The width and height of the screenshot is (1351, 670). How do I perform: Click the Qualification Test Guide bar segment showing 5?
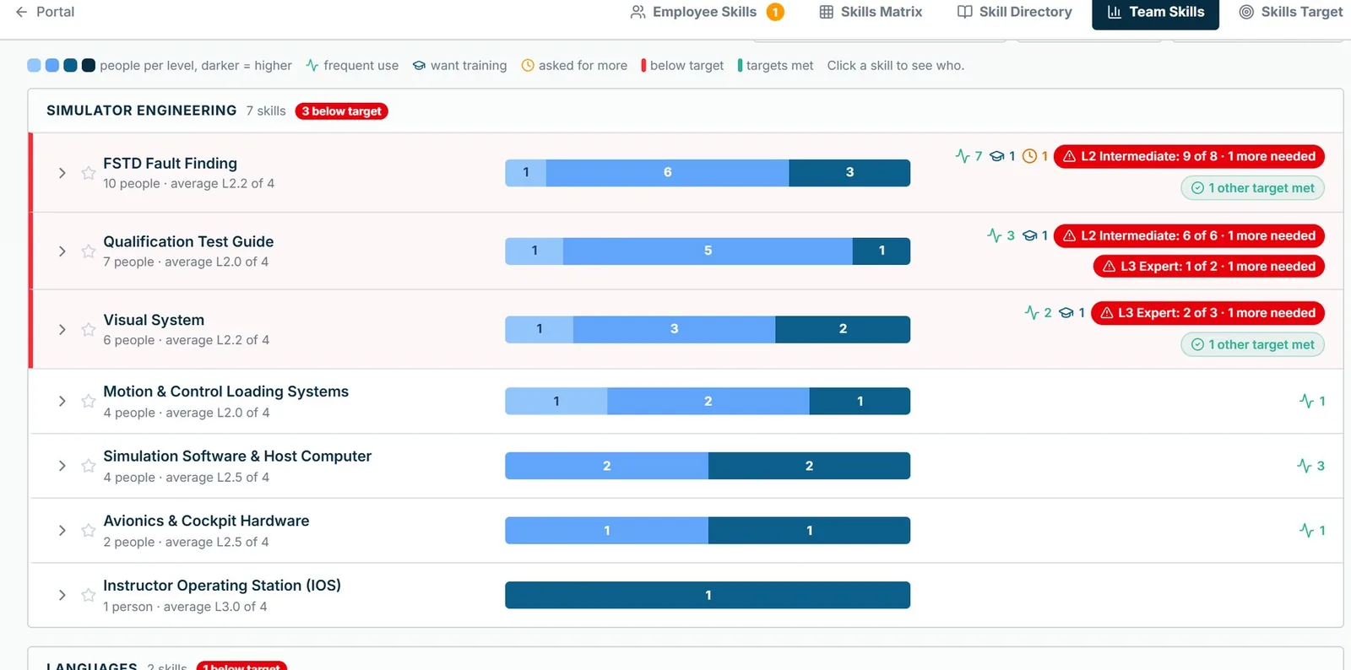pos(708,251)
